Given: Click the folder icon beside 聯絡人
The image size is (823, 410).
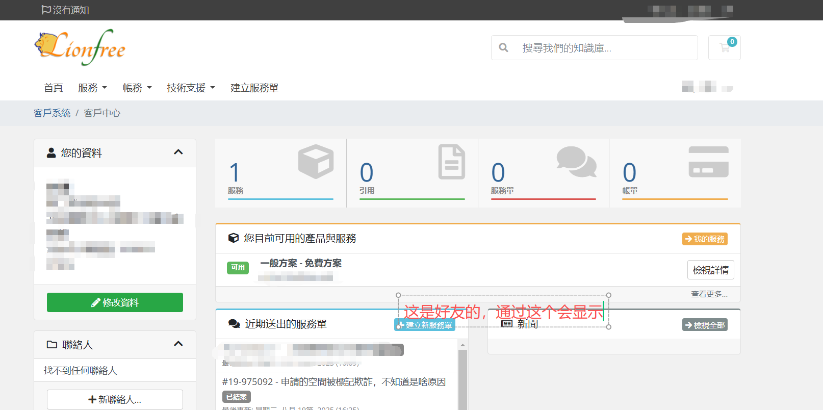Looking at the screenshot, I should click(x=52, y=345).
